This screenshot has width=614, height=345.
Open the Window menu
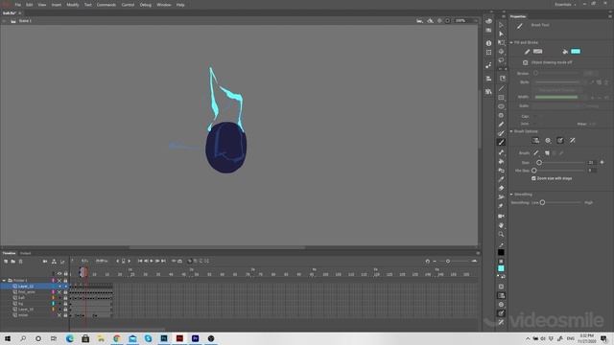tap(164, 5)
